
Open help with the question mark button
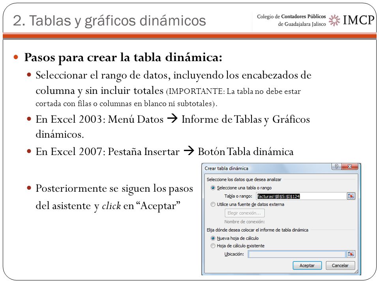(336, 166)
